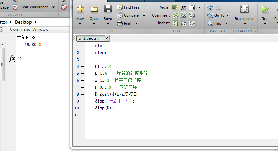Viewport: 278px width, 151px height.
Task: Click the Breakpoints icon
Action: click(244, 9)
